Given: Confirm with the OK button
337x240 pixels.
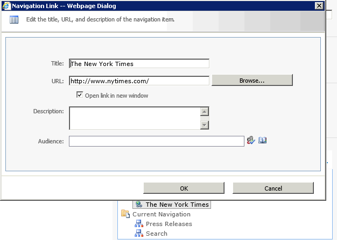Looking at the screenshot, I should [x=184, y=188].
